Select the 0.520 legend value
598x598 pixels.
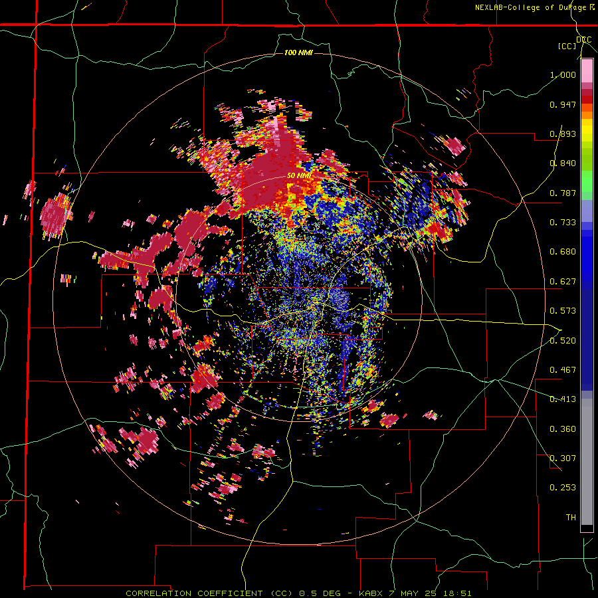pyautogui.click(x=563, y=341)
